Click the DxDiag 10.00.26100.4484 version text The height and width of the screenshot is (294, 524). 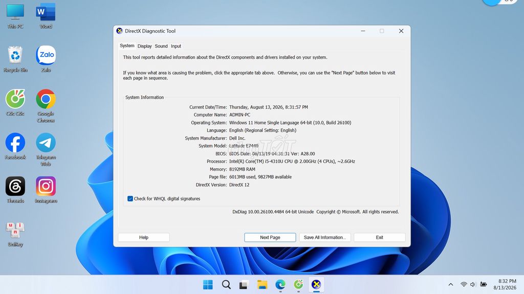273,212
